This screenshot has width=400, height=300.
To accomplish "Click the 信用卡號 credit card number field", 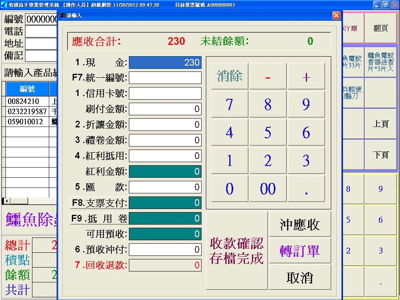I will point(165,93).
